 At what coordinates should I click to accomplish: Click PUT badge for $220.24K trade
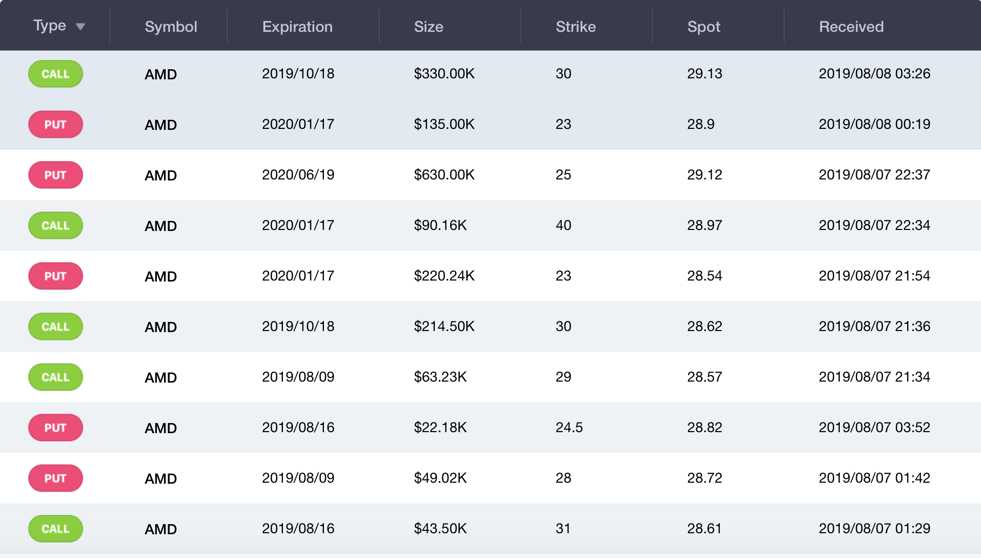[x=56, y=276]
